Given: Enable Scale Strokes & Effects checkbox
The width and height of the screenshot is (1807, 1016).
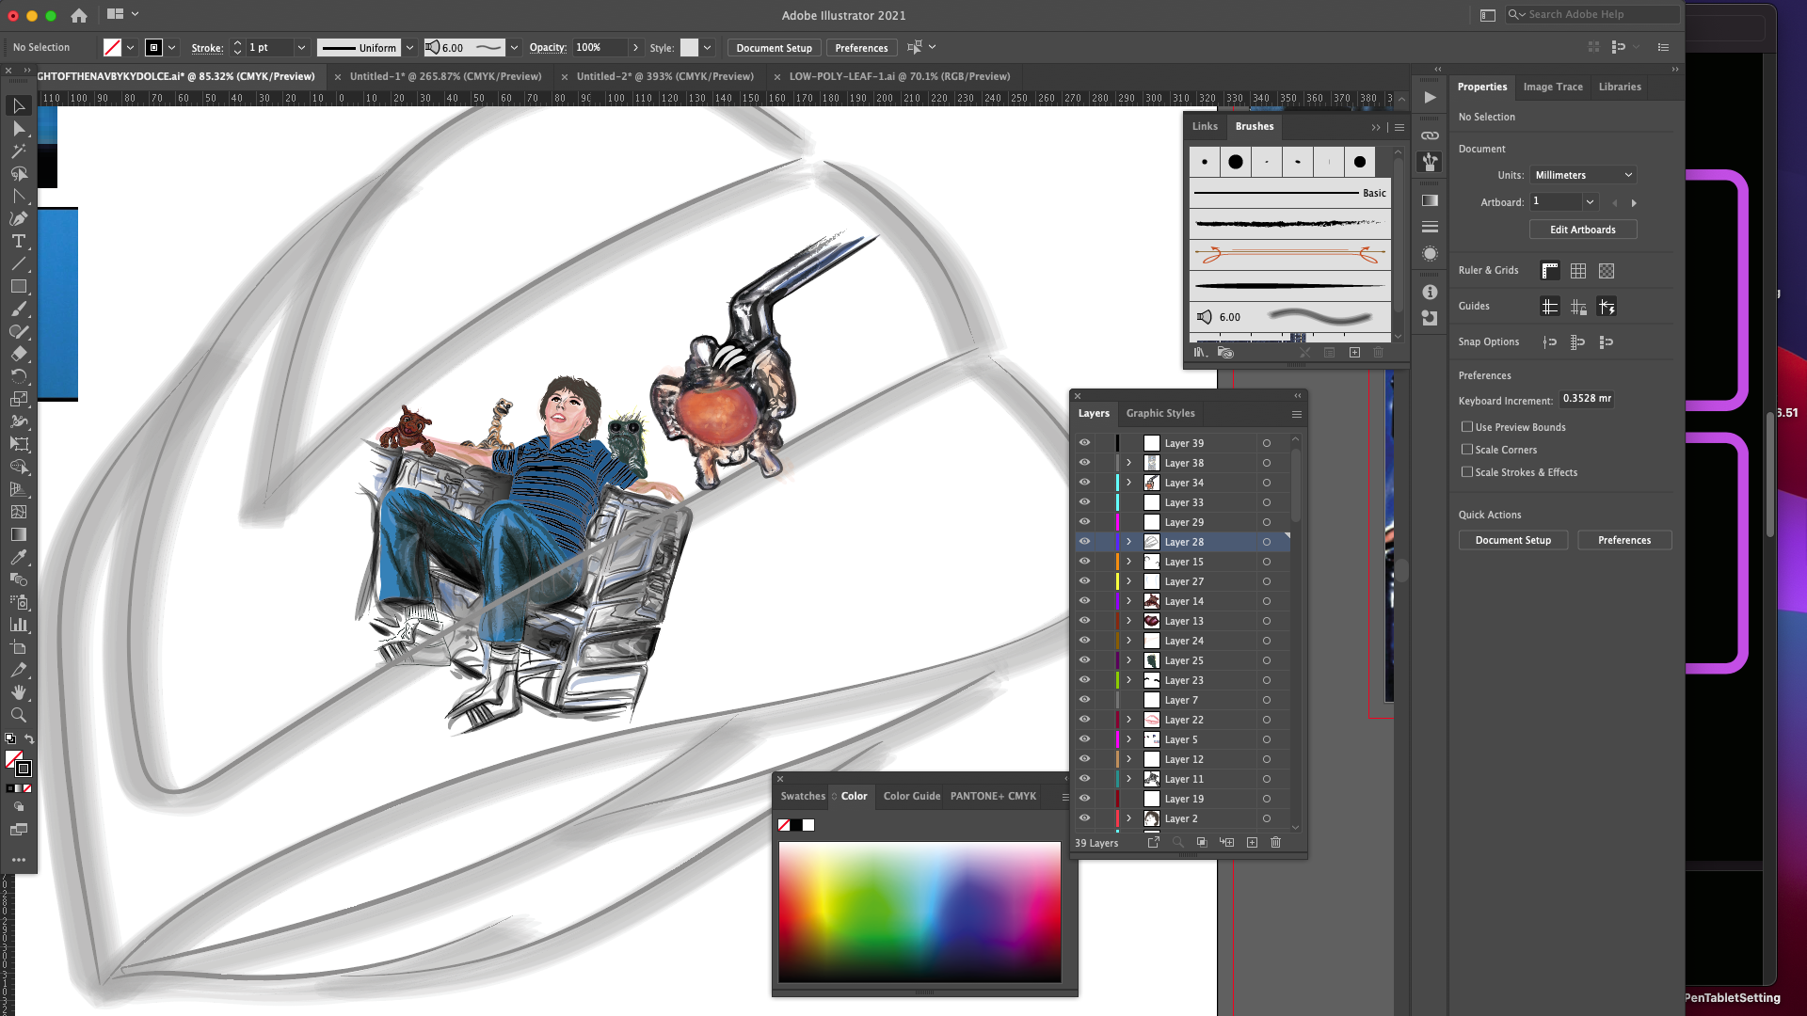Looking at the screenshot, I should click(x=1466, y=472).
